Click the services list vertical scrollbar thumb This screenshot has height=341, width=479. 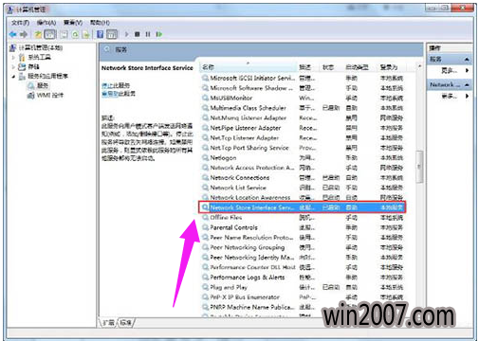click(x=419, y=167)
